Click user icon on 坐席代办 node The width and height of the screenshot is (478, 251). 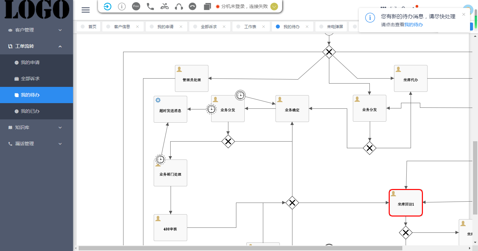pyautogui.click(x=398, y=69)
